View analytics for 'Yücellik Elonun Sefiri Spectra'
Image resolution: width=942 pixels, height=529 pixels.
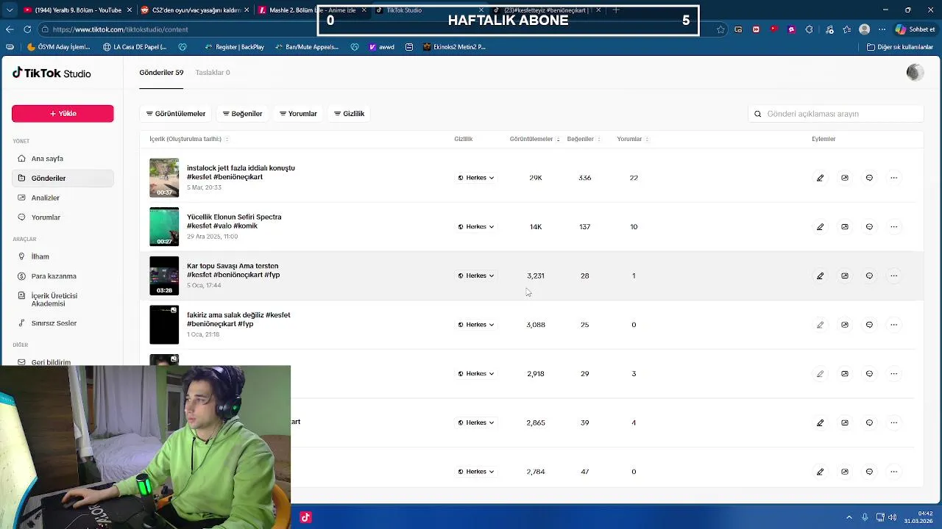845,226
